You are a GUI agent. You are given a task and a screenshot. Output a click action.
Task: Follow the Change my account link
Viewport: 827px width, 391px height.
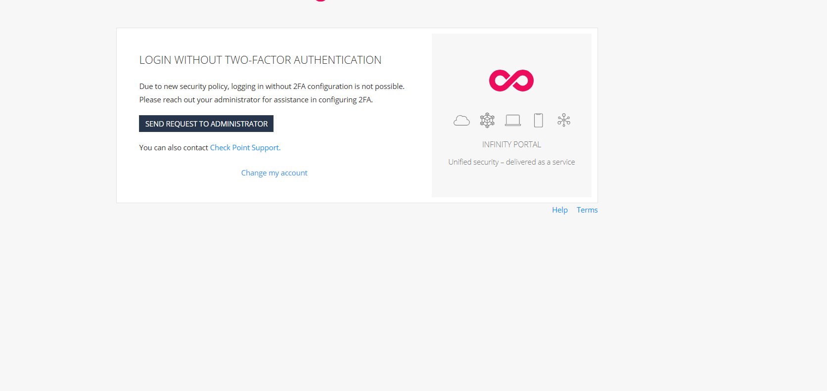[274, 173]
